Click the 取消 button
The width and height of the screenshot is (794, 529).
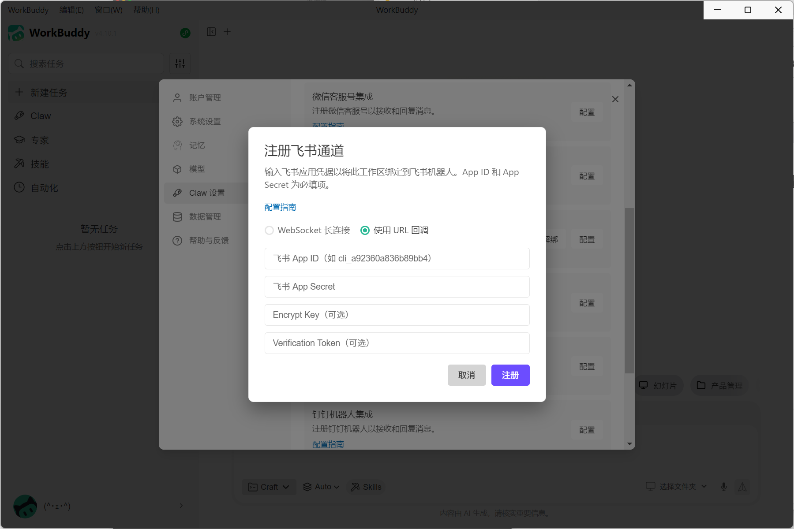click(467, 375)
